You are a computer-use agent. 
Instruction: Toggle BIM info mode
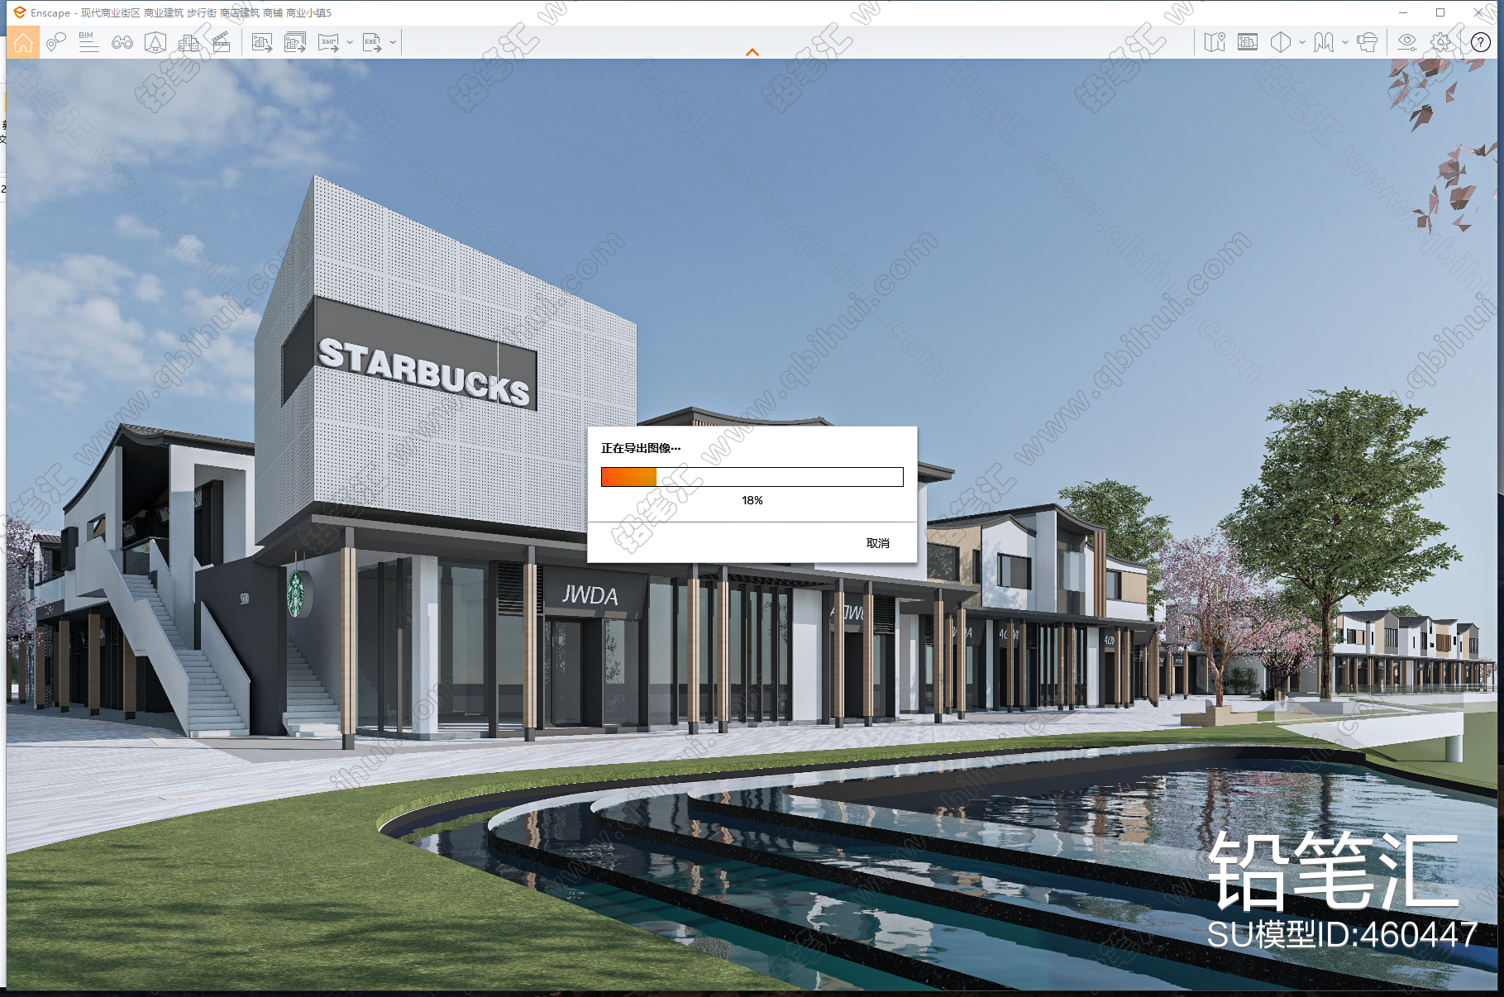[88, 42]
